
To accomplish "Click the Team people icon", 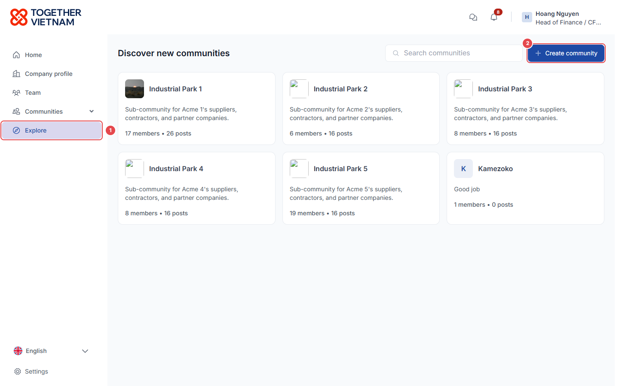I will pyautogui.click(x=16, y=93).
